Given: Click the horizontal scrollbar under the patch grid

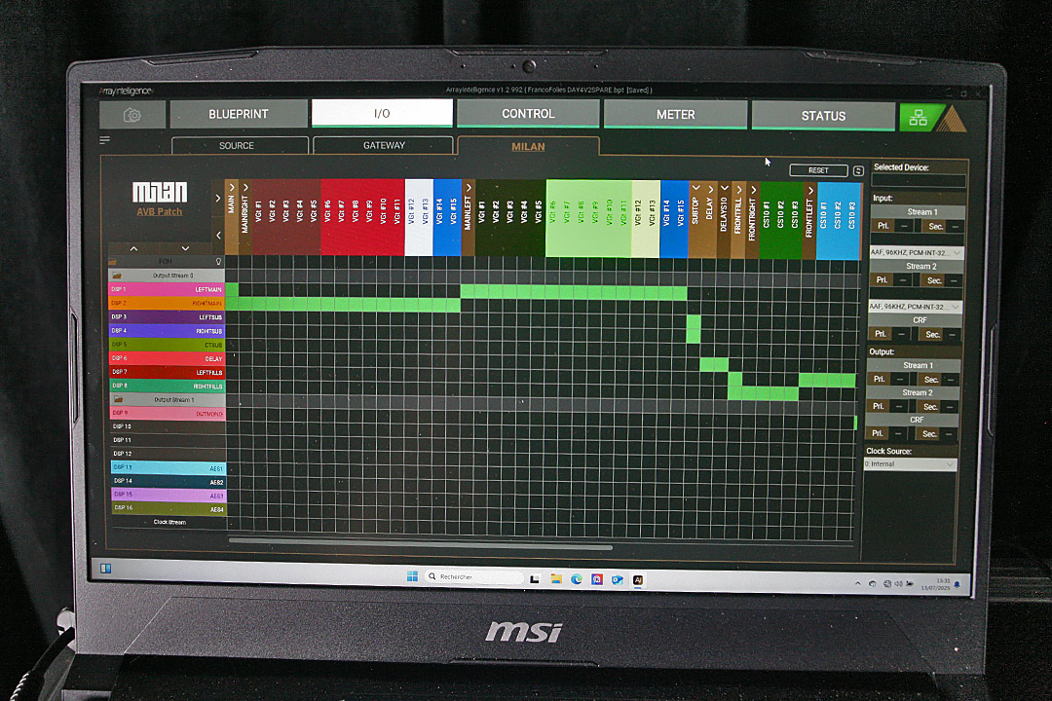Looking at the screenshot, I should click(421, 545).
